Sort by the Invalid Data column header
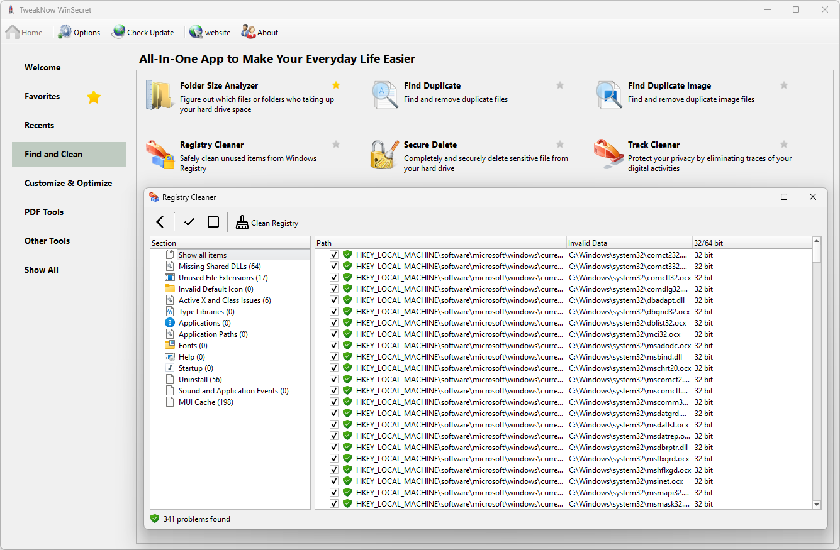This screenshot has width=840, height=550. [629, 243]
